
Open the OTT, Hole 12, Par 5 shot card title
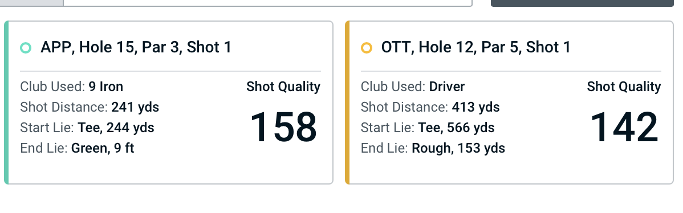(x=475, y=47)
